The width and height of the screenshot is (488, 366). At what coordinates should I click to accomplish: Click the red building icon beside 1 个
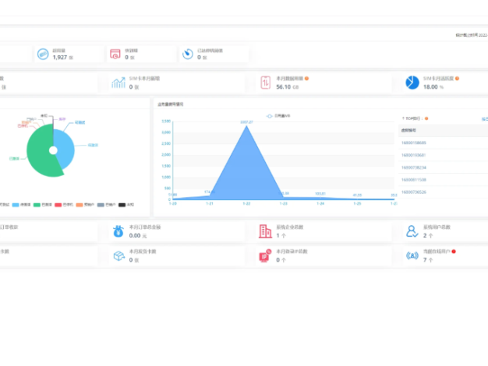click(x=265, y=231)
